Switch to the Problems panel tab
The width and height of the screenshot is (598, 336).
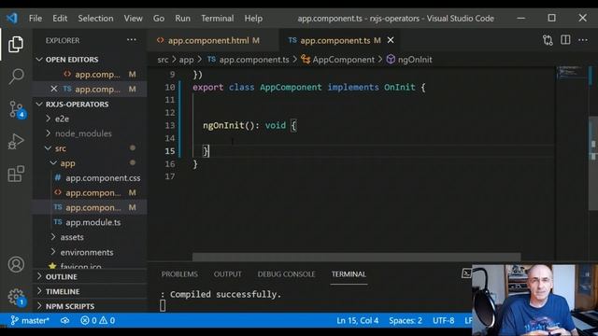pyautogui.click(x=179, y=273)
